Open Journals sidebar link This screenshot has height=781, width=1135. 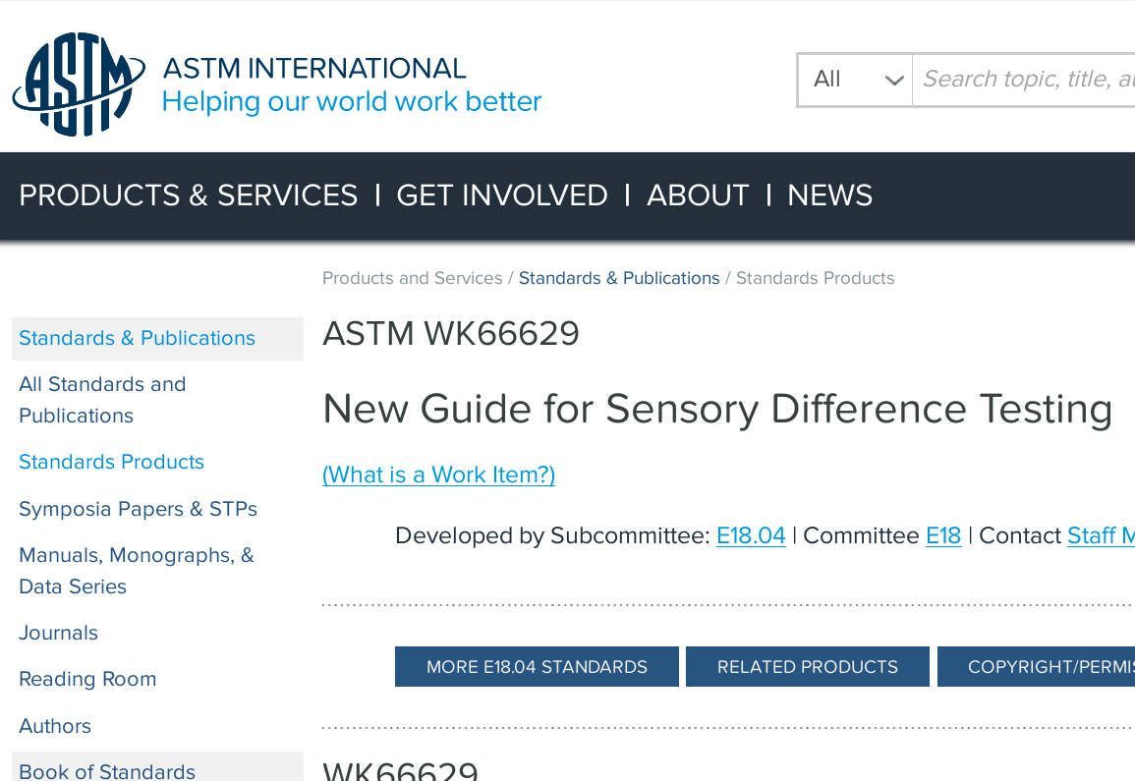pyautogui.click(x=58, y=633)
